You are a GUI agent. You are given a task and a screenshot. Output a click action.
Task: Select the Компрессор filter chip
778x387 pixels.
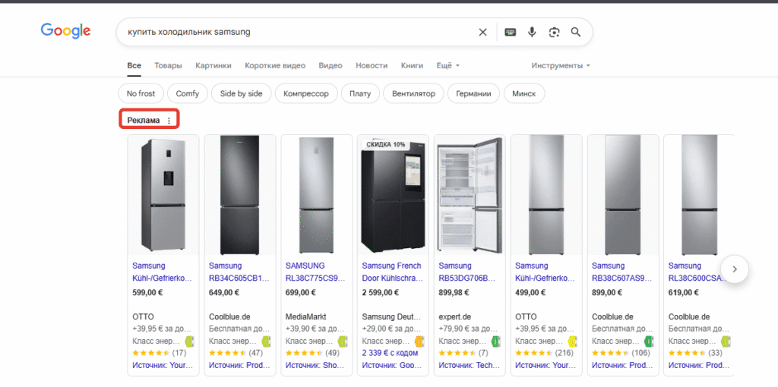[x=305, y=93]
